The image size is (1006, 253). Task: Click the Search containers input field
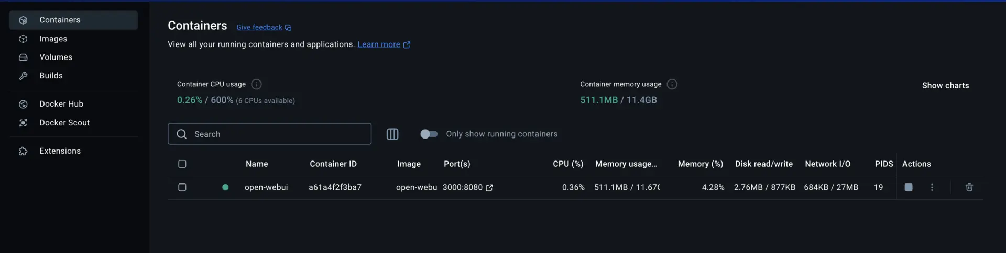(269, 134)
